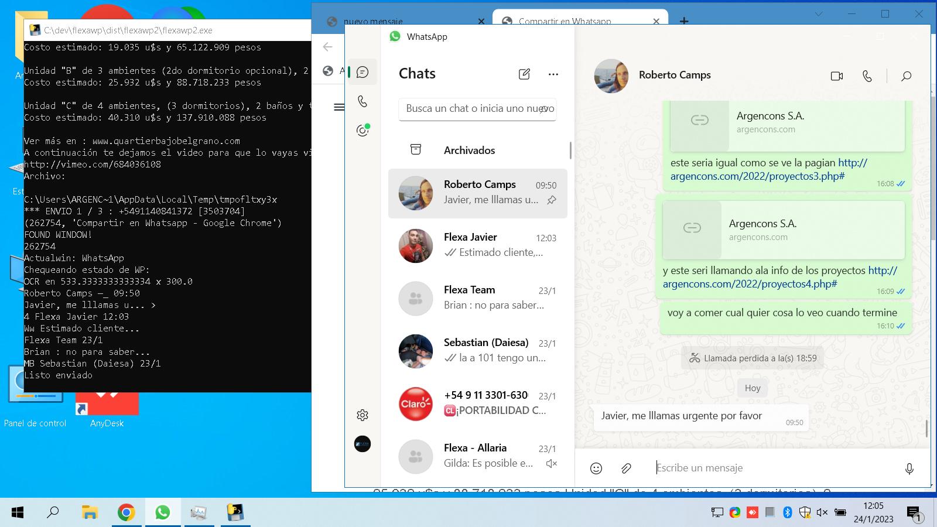The width and height of the screenshot is (937, 527).
Task: Click Roberto Camps name in chat header
Action: (x=675, y=75)
